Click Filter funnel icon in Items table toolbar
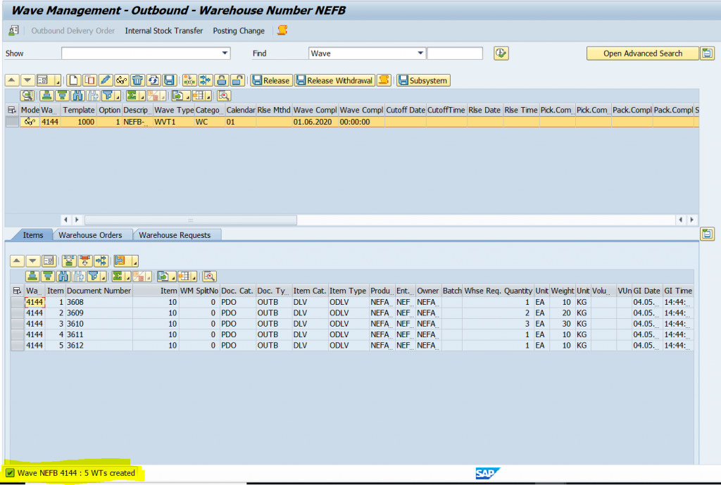This screenshot has width=721, height=485. point(94,277)
